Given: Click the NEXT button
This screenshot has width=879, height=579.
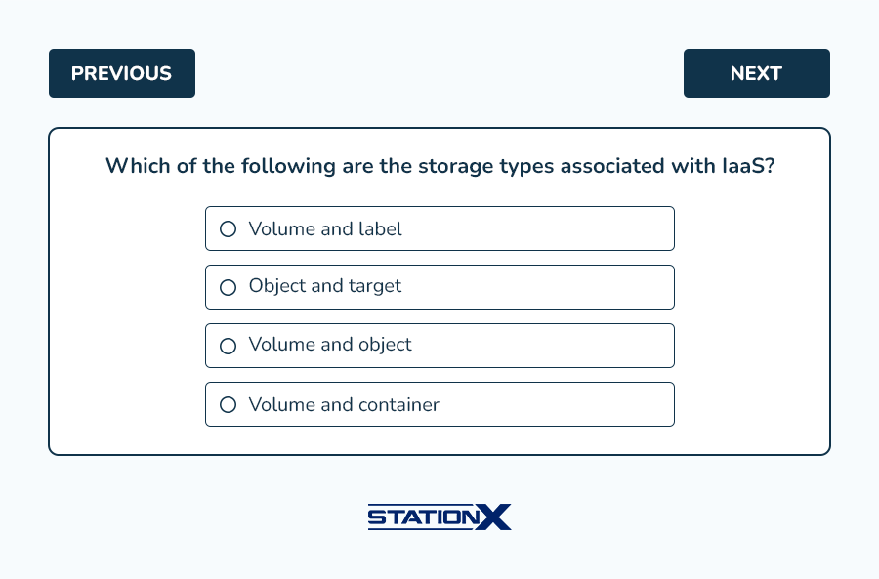Looking at the screenshot, I should click(756, 73).
